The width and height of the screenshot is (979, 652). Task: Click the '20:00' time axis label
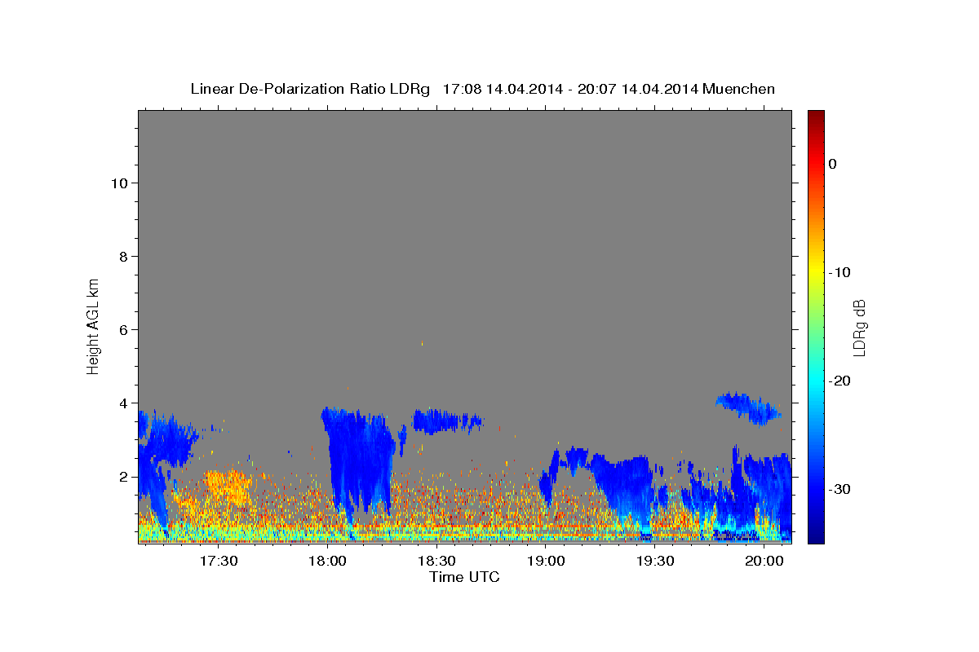click(x=764, y=562)
